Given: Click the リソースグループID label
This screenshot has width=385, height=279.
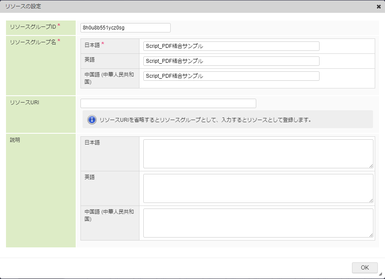Looking at the screenshot, I should (33, 27).
